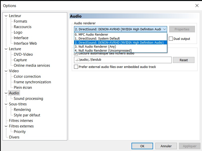The width and height of the screenshot is (202, 151).
Task: Collapse the Video tree node
Action: pos(6,71)
